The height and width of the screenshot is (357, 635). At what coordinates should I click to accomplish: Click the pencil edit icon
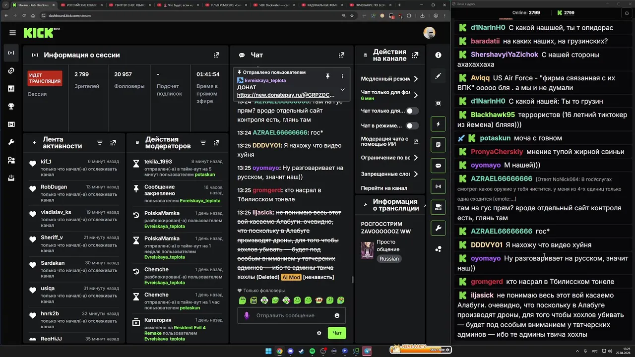[438, 76]
